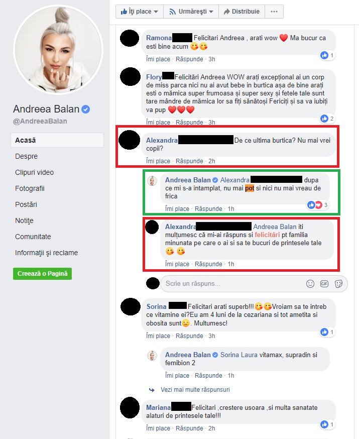Image resolution: width=359 pixels, height=439 pixels.
Task: Click 'Răspunde' under Mariana's comment
Action: [189, 428]
